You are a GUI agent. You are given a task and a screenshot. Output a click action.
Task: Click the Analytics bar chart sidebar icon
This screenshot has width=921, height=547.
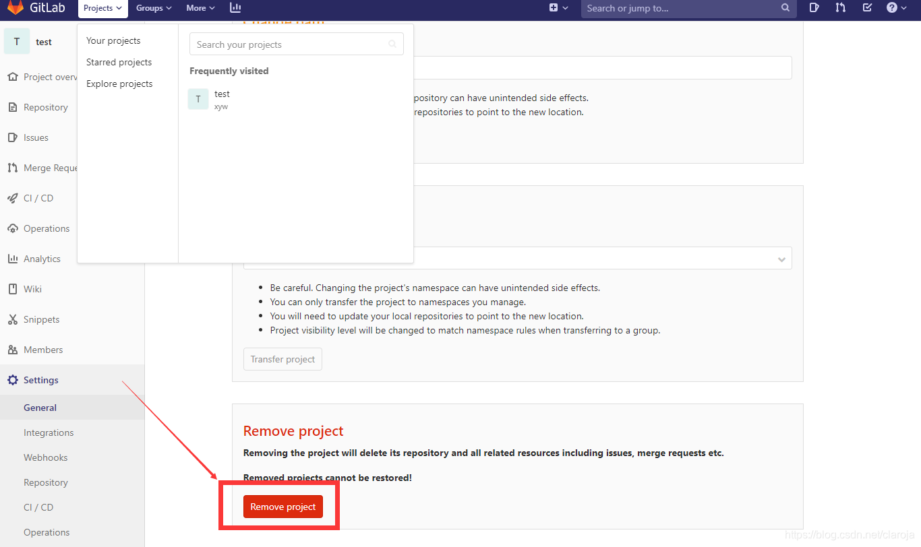(x=13, y=259)
